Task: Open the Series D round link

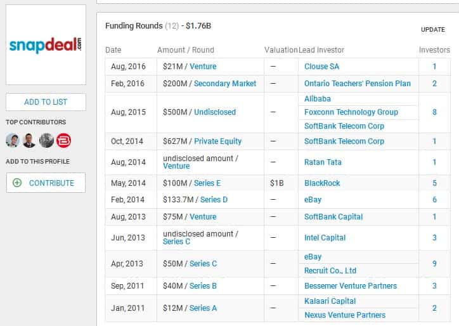Action: (x=214, y=200)
